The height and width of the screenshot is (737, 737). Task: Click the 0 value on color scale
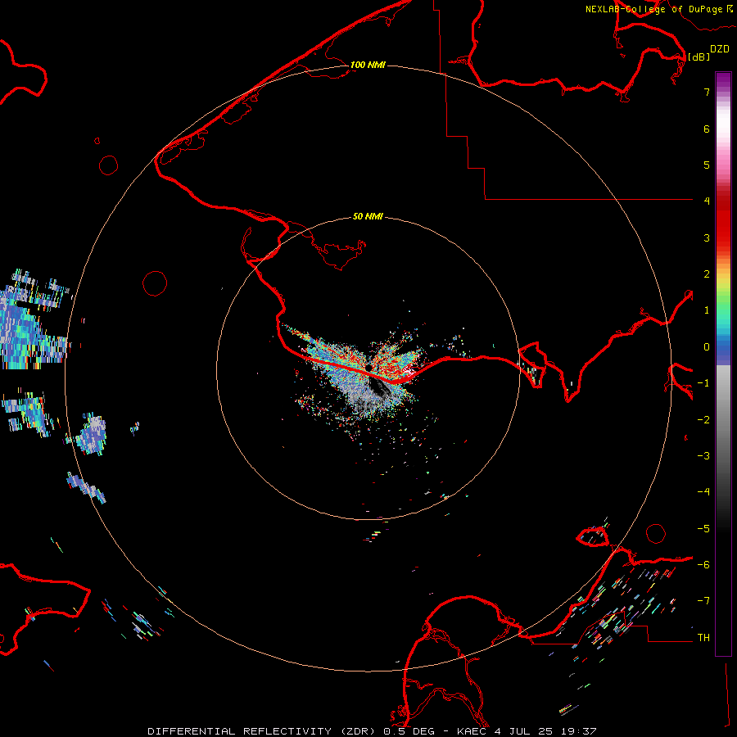point(707,347)
